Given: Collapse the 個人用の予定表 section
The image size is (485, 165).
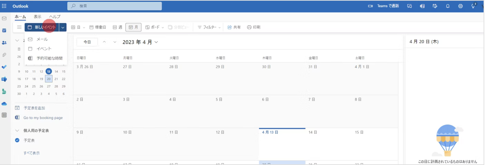Looking at the screenshot, I should (x=17, y=131).
